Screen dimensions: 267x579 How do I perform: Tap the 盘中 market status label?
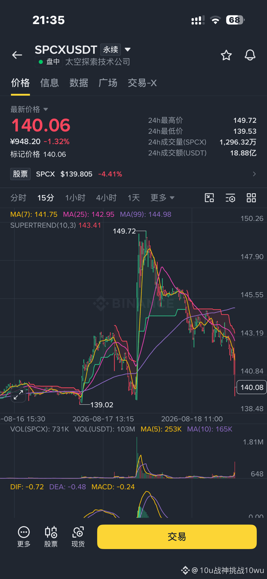[x=49, y=62]
